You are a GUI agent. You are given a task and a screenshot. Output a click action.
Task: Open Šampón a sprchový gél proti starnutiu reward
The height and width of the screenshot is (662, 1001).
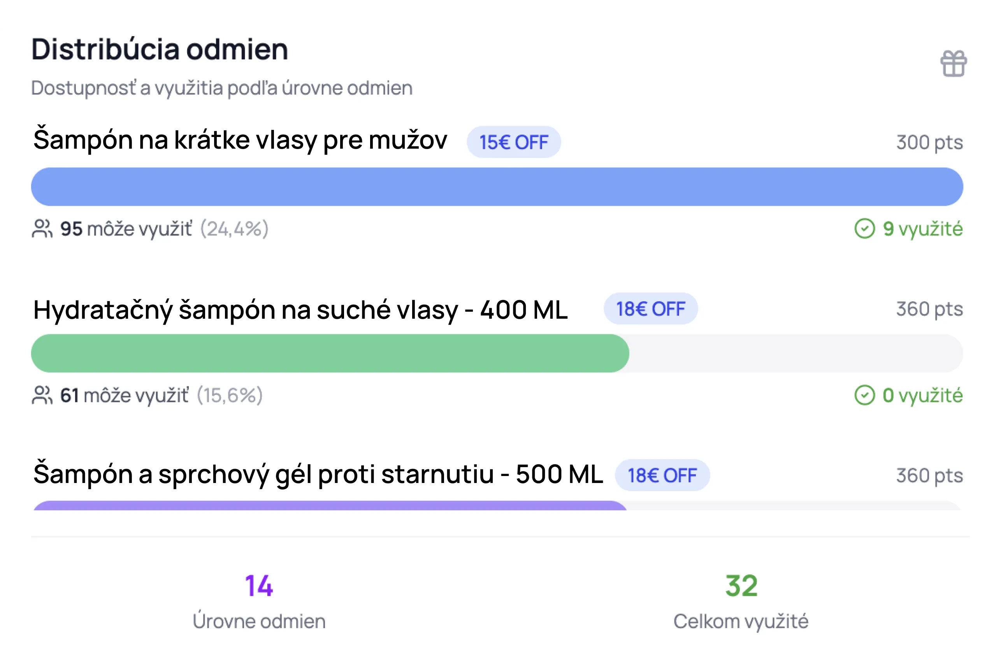point(318,474)
